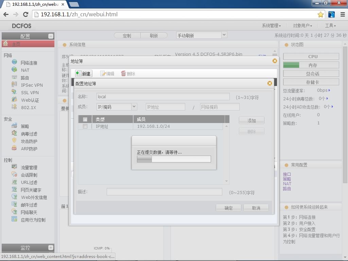348x261 pixels.
Task: Click the 定制 button
Action: point(127,35)
